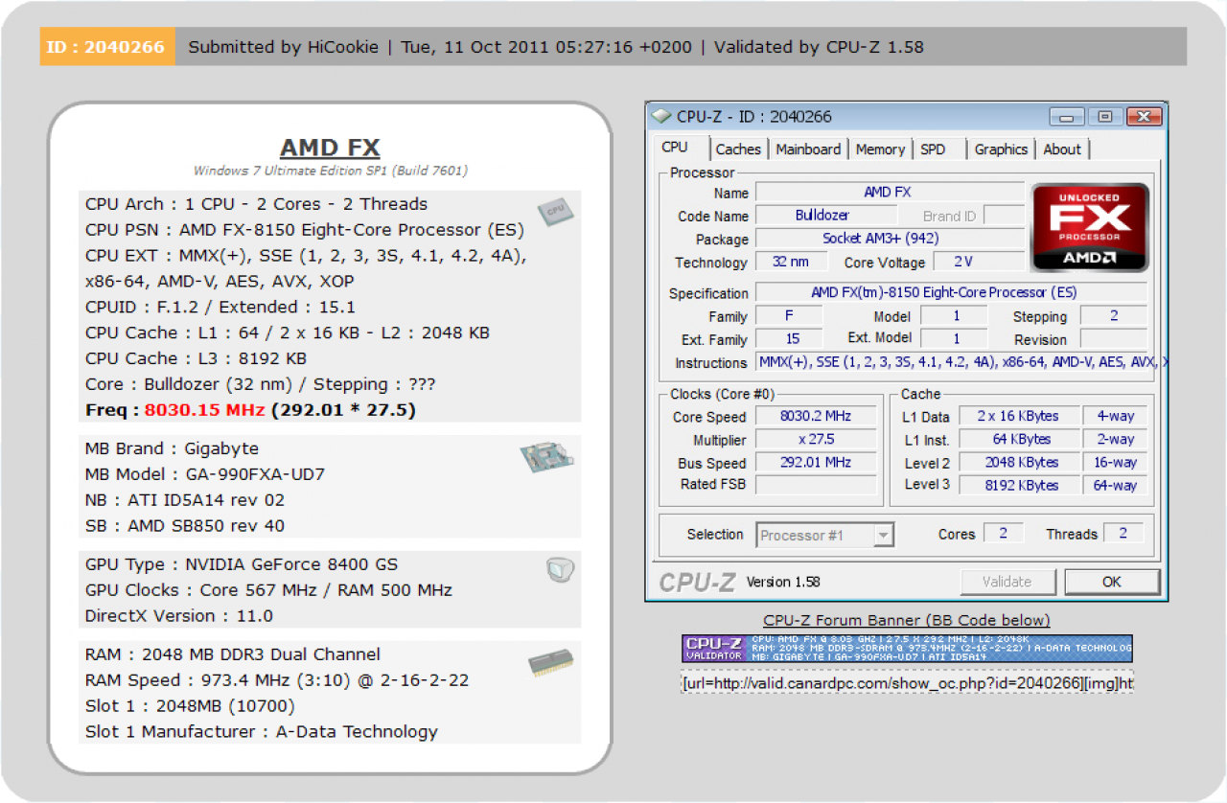Click the AMD FX Unlocked processor logo
The image size is (1227, 803).
(1090, 227)
